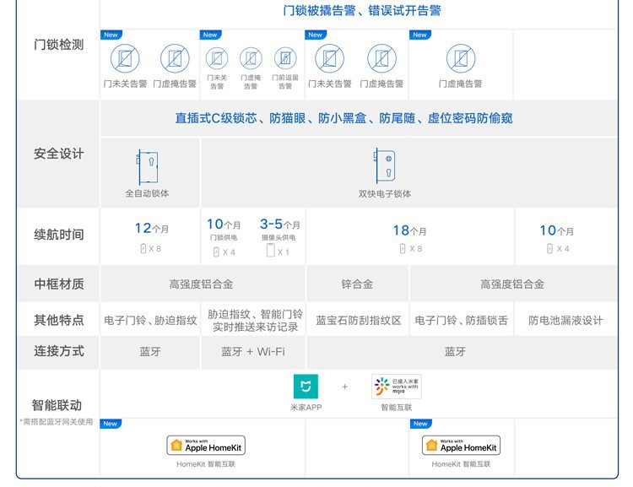Click the 全自动锁体 caption
This screenshot has width=633, height=487.
(x=147, y=193)
